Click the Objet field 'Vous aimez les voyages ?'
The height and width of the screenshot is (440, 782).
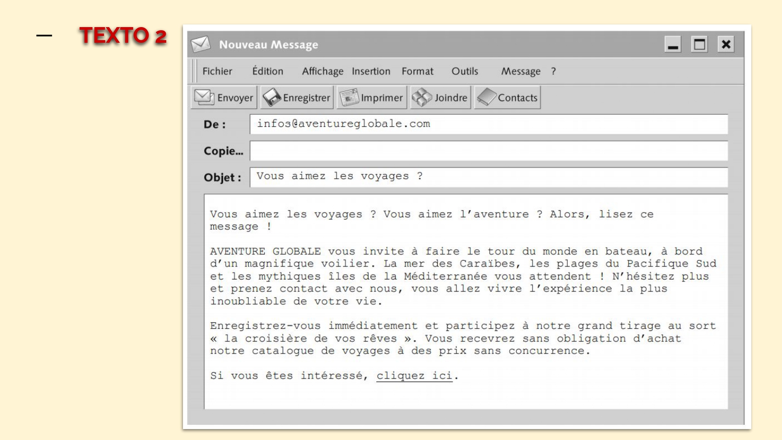coord(489,177)
